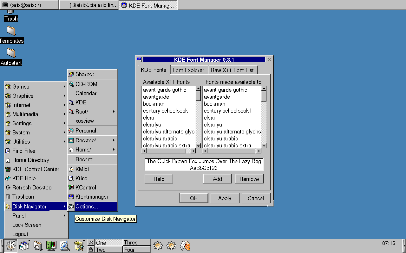Switch to virtual desktop Two

(108, 250)
